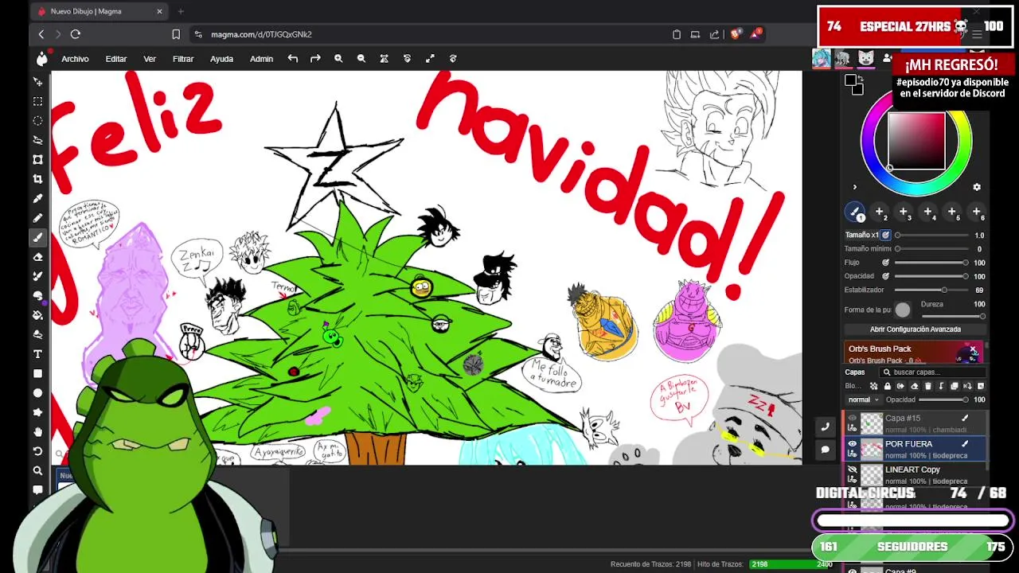Screen dimensions: 1019x573
Task: Select the hand pan tool
Action: pyautogui.click(x=37, y=432)
